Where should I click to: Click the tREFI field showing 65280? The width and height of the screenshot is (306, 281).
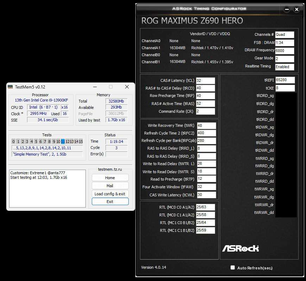point(285,80)
